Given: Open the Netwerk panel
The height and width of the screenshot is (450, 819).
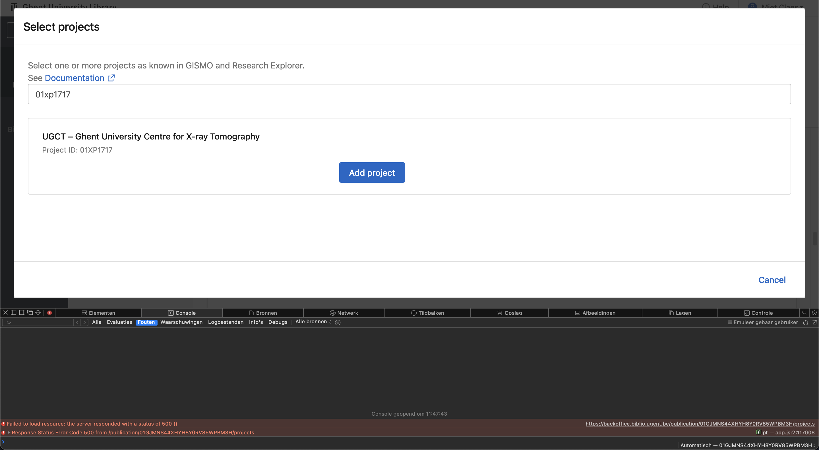Looking at the screenshot, I should (x=344, y=312).
